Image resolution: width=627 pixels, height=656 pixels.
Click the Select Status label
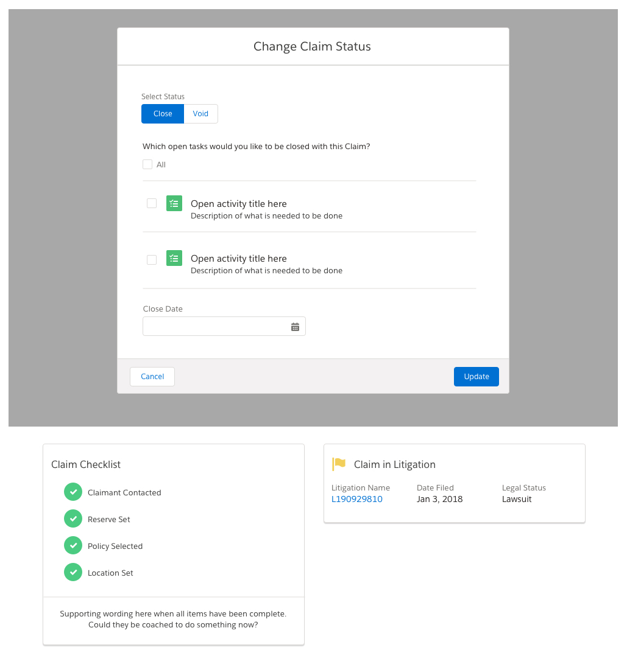point(163,97)
